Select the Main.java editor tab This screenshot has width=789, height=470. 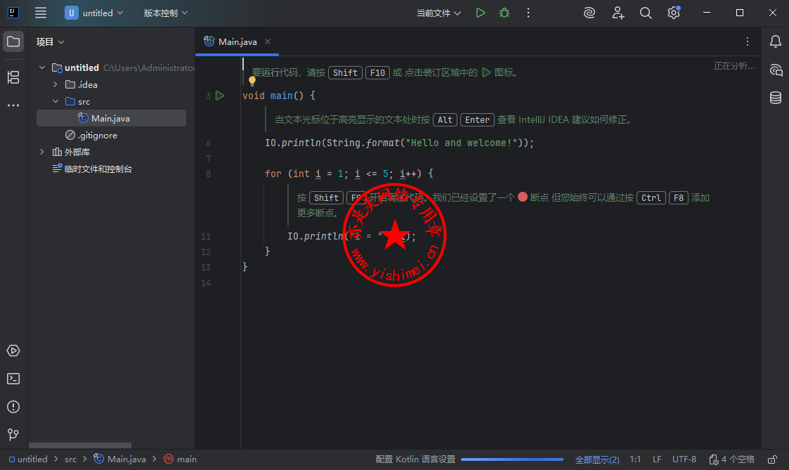coord(237,41)
